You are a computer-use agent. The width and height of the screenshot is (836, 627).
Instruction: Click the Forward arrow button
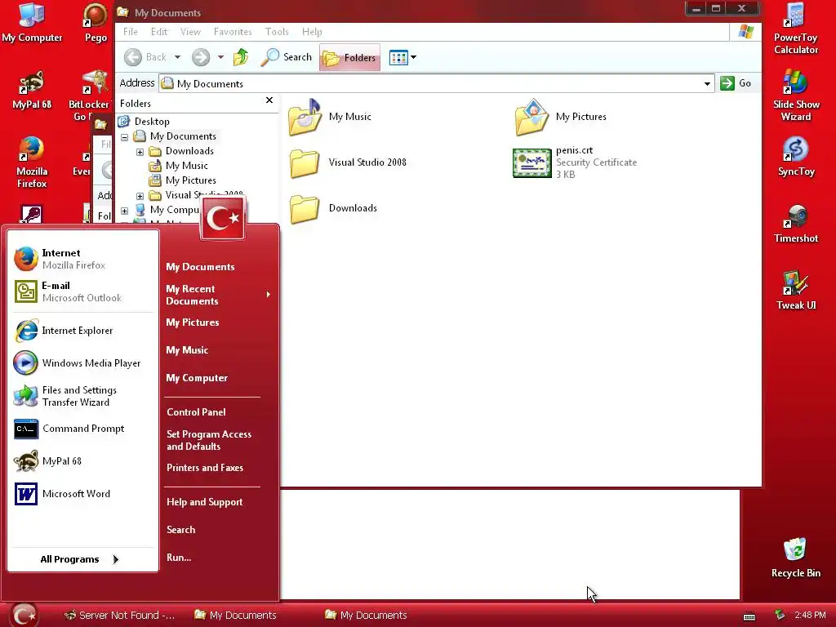pyautogui.click(x=201, y=57)
